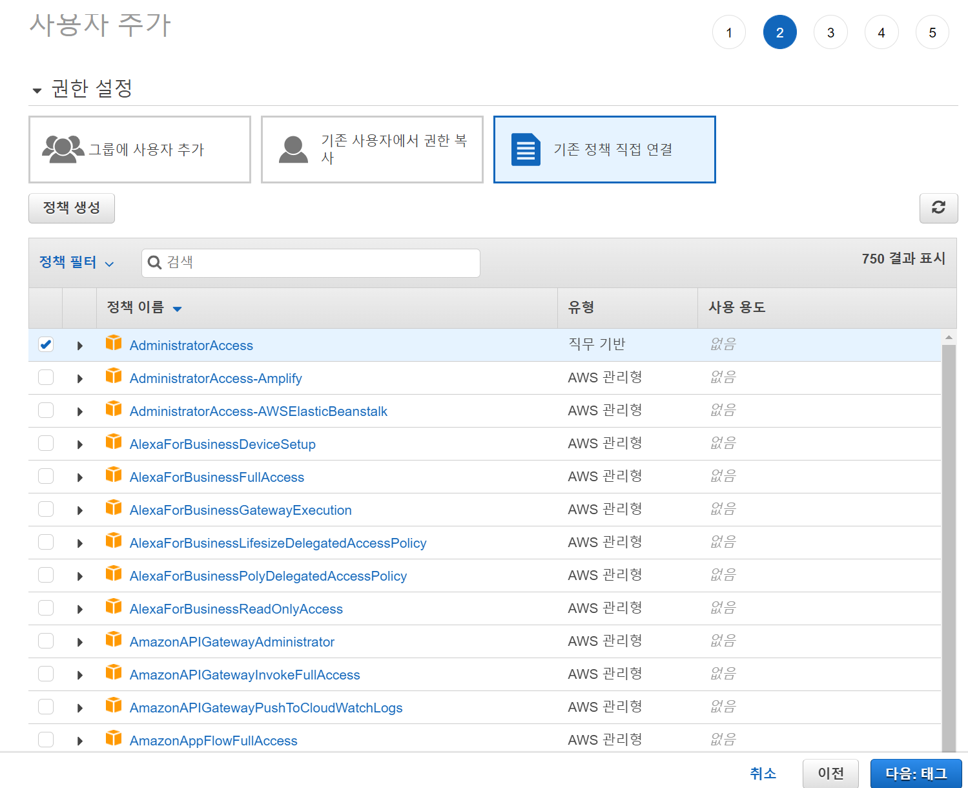Open the AmazonAppFlowFullAccess policy link
Image resolution: width=968 pixels, height=788 pixels.
point(213,741)
